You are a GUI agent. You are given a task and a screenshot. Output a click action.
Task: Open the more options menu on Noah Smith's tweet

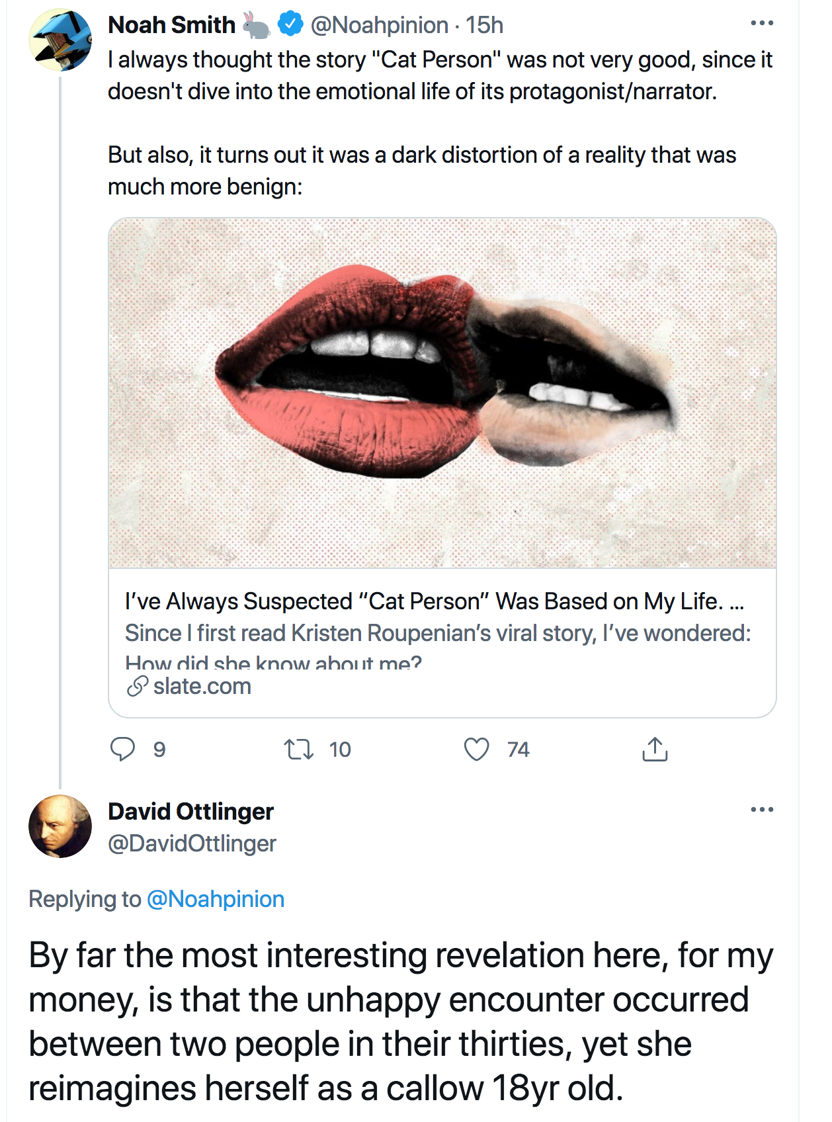point(762,24)
